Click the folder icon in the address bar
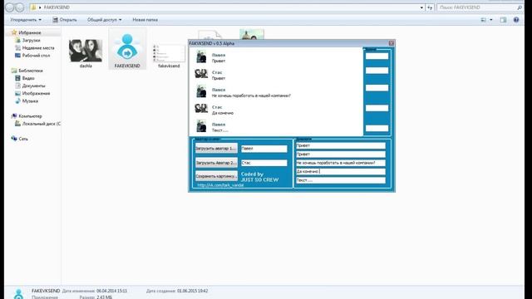The image size is (532, 299). tap(33, 7)
